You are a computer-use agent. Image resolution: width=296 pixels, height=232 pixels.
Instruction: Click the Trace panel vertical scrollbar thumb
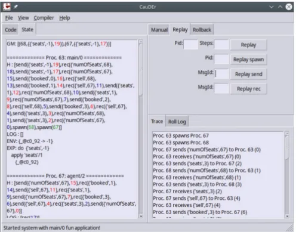(287, 147)
